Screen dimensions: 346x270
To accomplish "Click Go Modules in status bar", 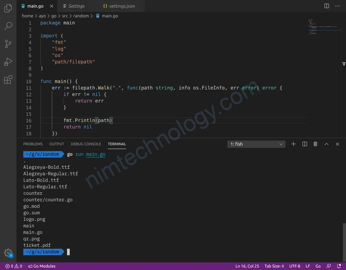I will click(x=42, y=266).
